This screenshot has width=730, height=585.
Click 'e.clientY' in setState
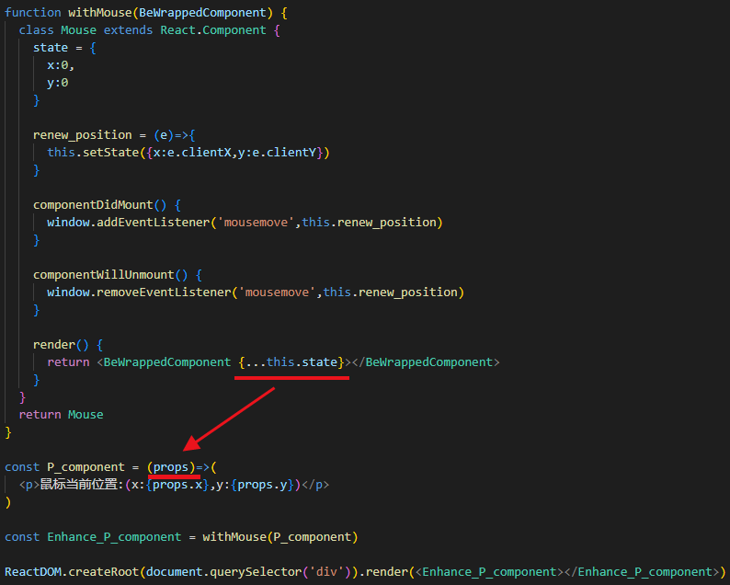click(284, 153)
